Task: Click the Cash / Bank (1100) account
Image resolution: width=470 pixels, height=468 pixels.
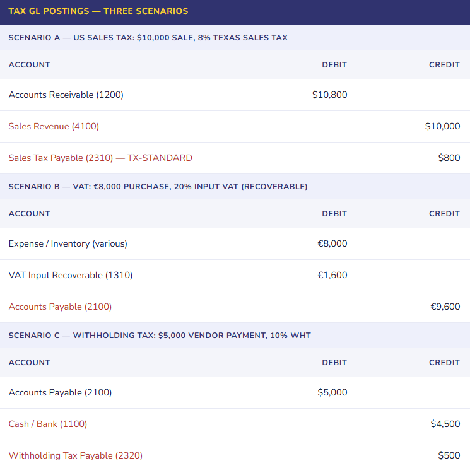Action: [48, 424]
